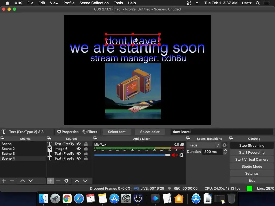Hide the bottom Text (FreeTy source
The width and height of the screenshot is (275, 206).
[x=79, y=158]
